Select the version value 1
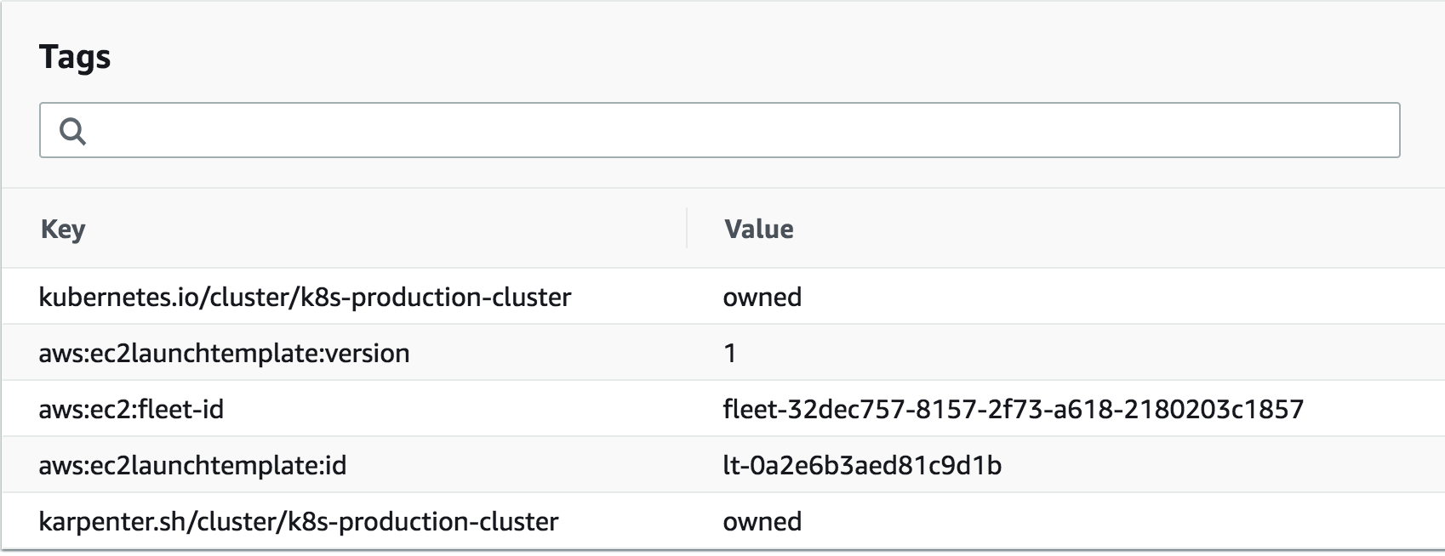1445x556 pixels. [x=727, y=352]
